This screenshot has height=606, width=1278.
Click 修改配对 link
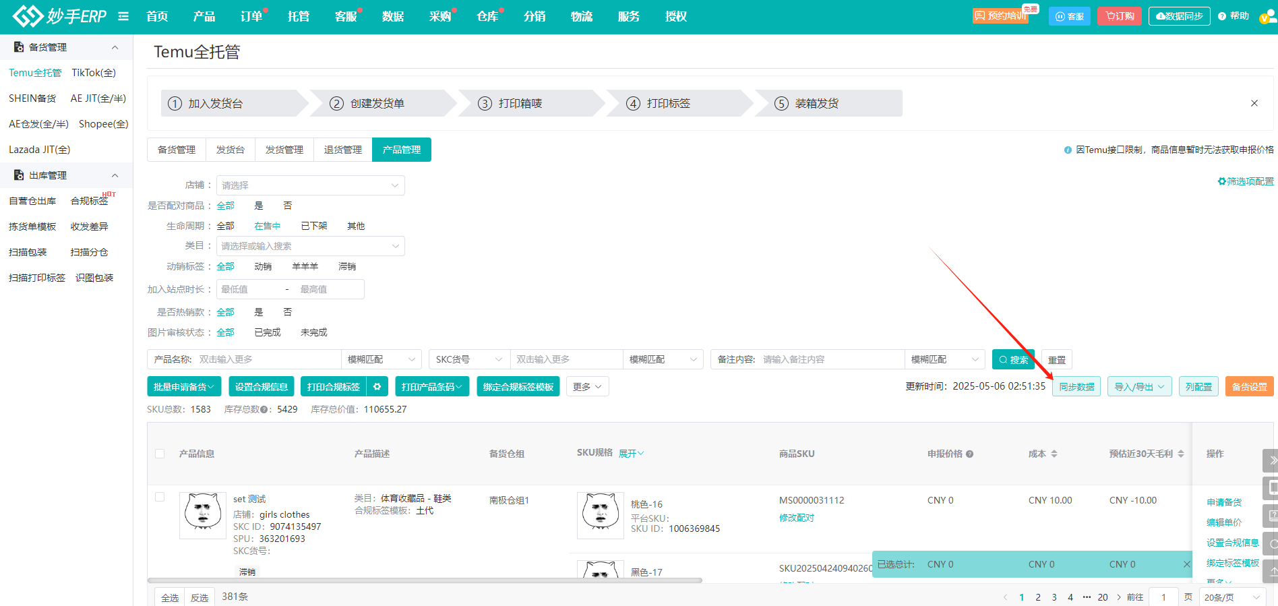[797, 518]
